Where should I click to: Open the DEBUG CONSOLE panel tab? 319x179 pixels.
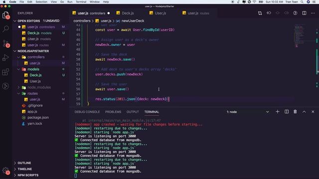coord(87,112)
